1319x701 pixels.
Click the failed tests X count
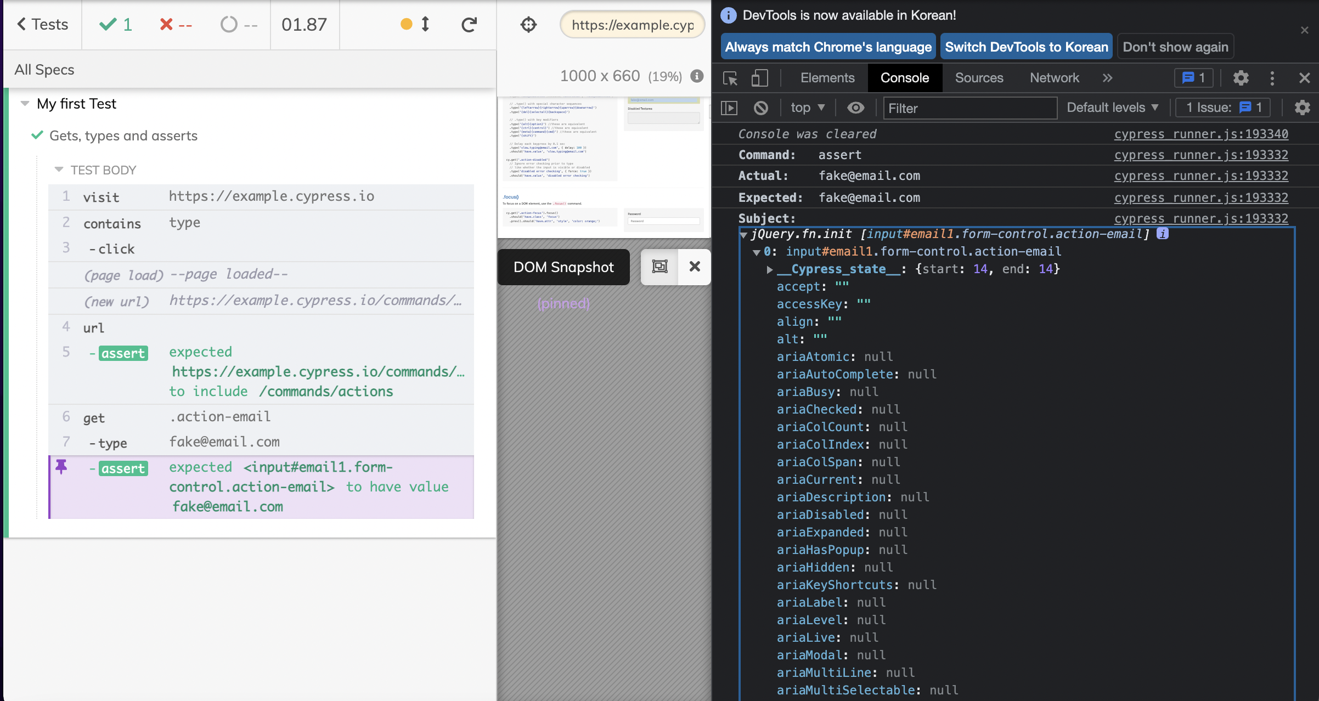(x=176, y=25)
